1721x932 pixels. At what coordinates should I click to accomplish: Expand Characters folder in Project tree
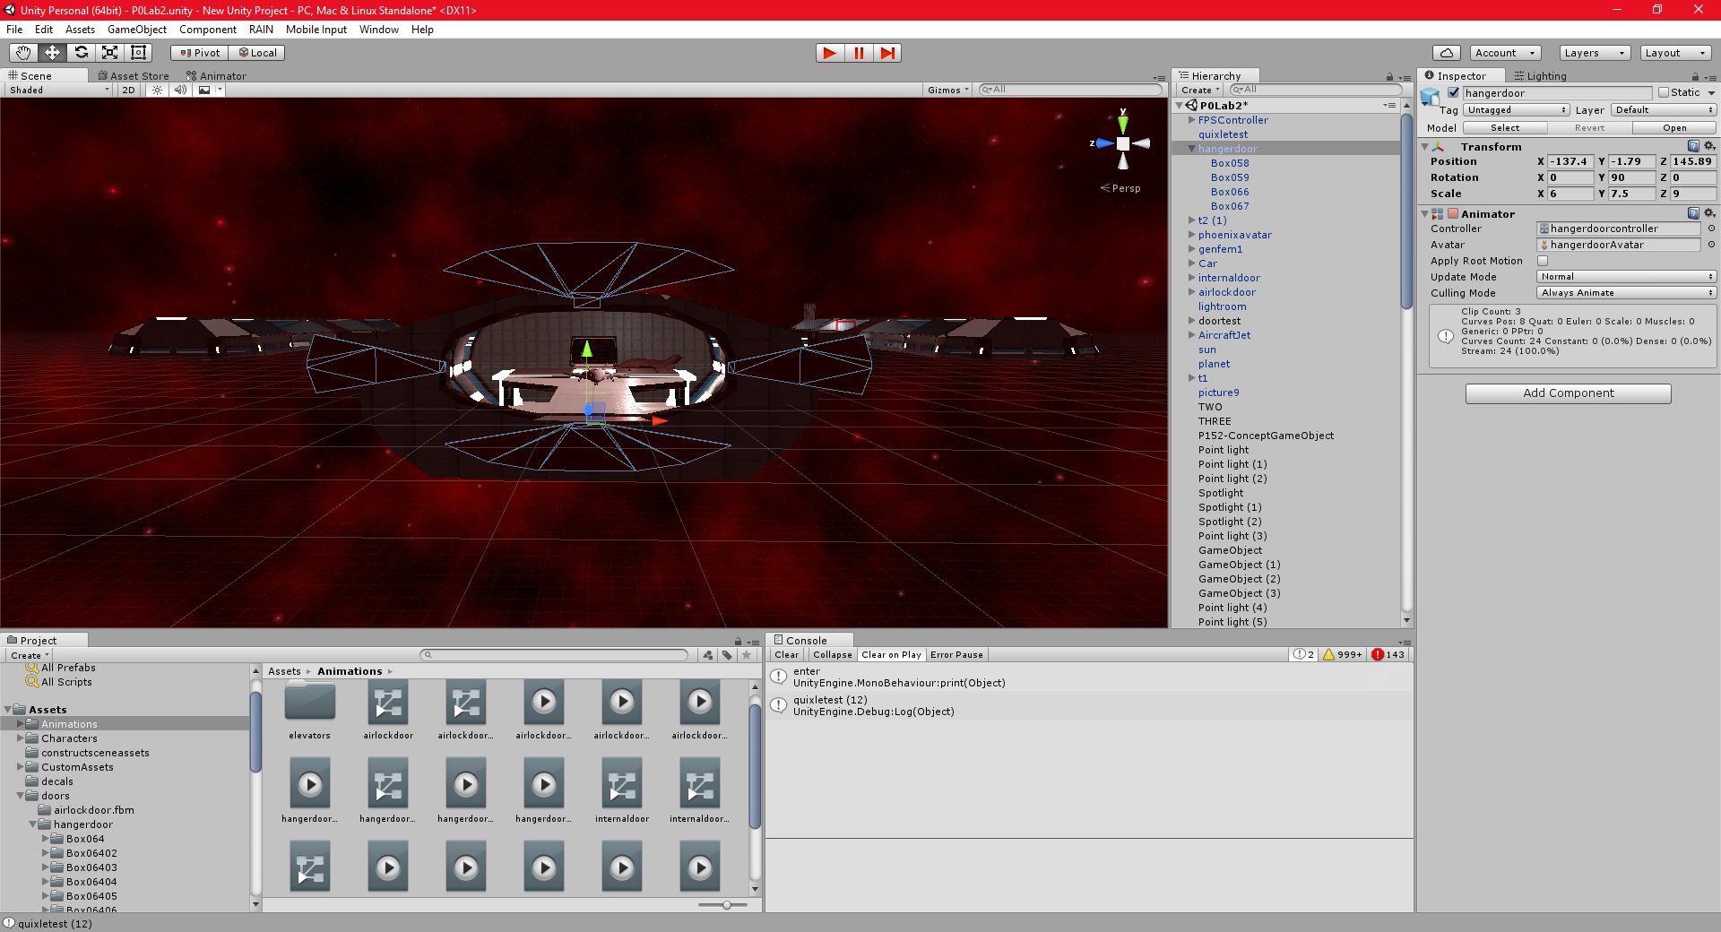pyautogui.click(x=21, y=738)
